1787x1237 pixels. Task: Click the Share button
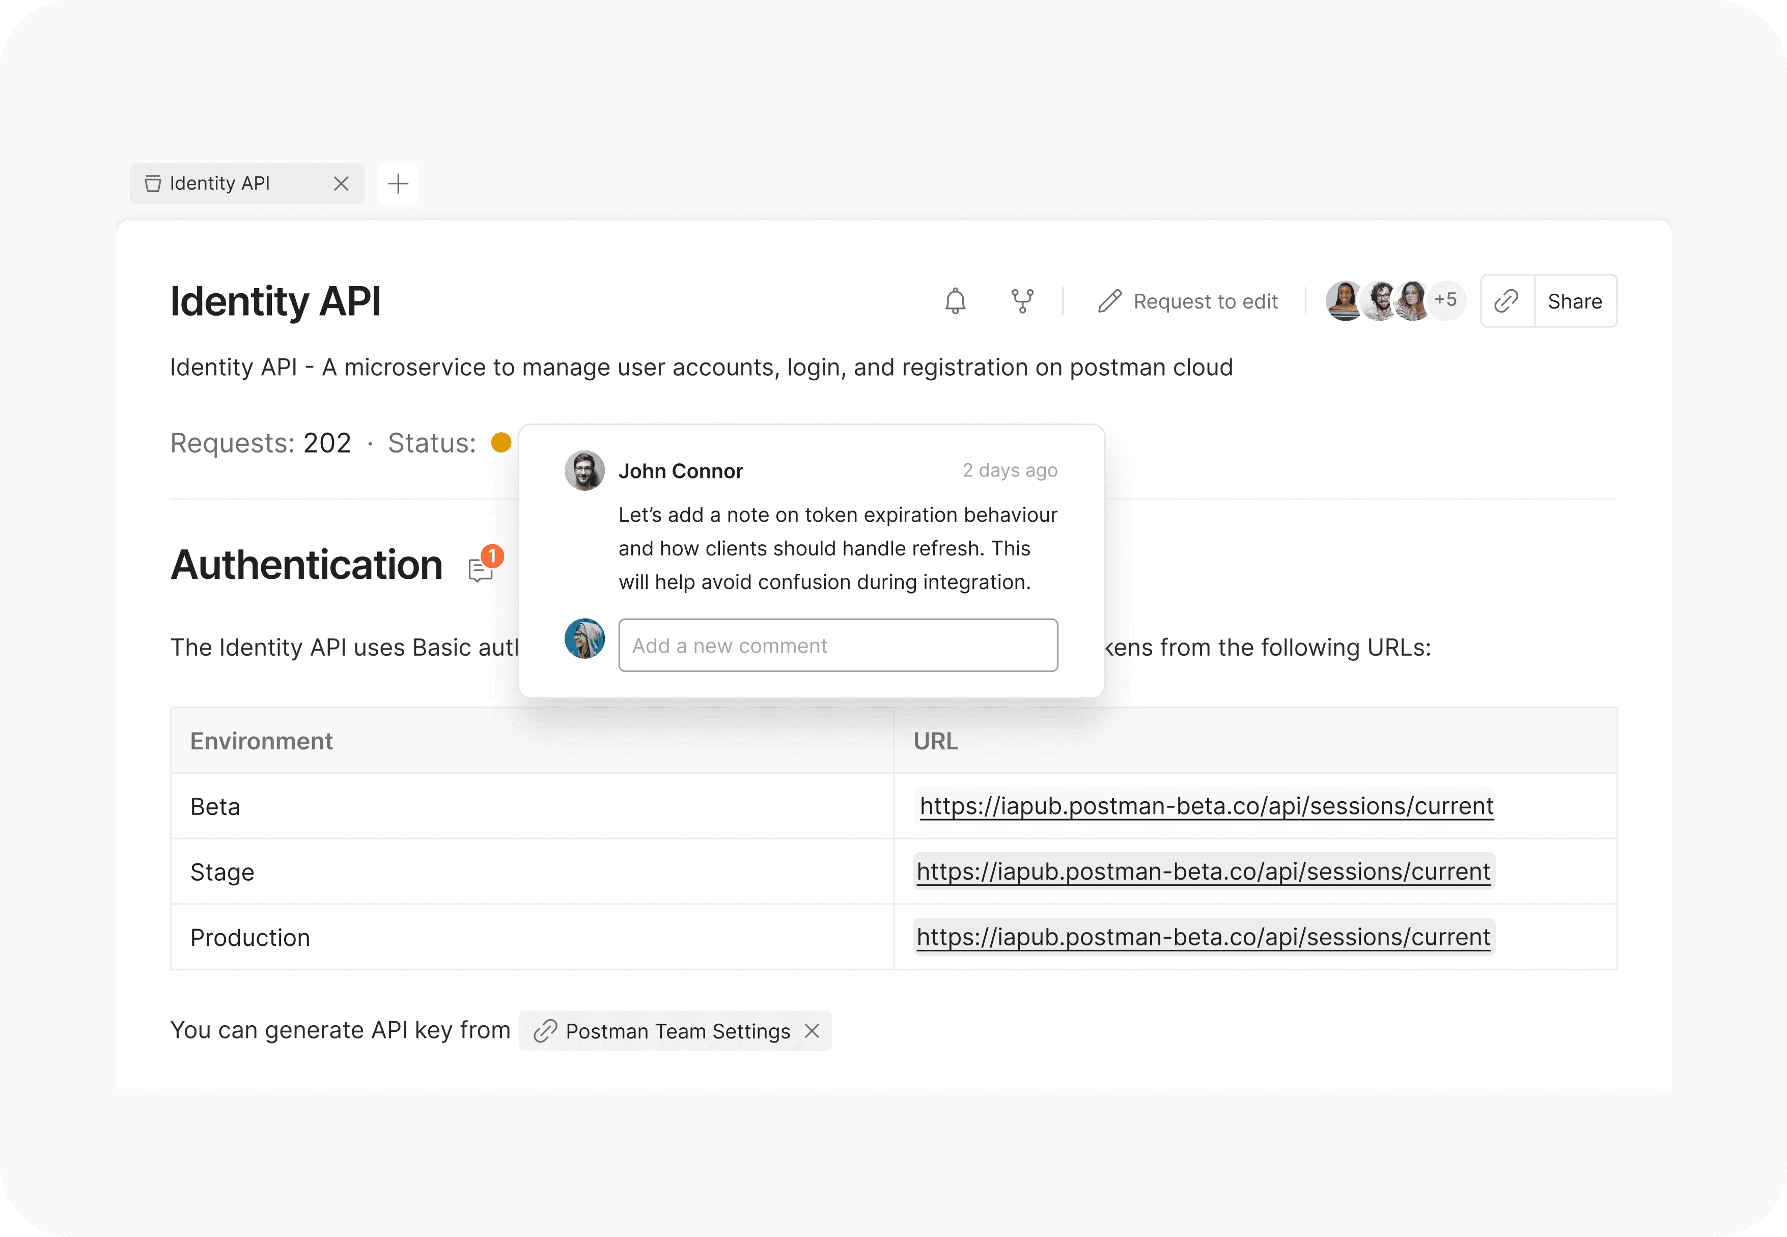(x=1575, y=301)
